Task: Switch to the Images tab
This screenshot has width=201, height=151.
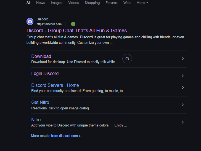Action: [57, 3]
